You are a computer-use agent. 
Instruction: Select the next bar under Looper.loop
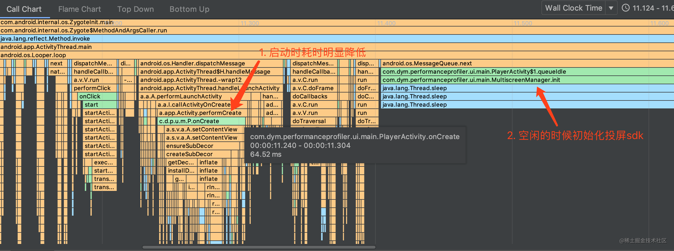point(58,63)
